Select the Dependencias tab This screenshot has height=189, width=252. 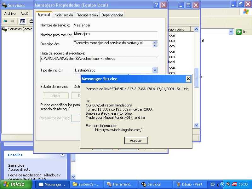click(x=112, y=15)
